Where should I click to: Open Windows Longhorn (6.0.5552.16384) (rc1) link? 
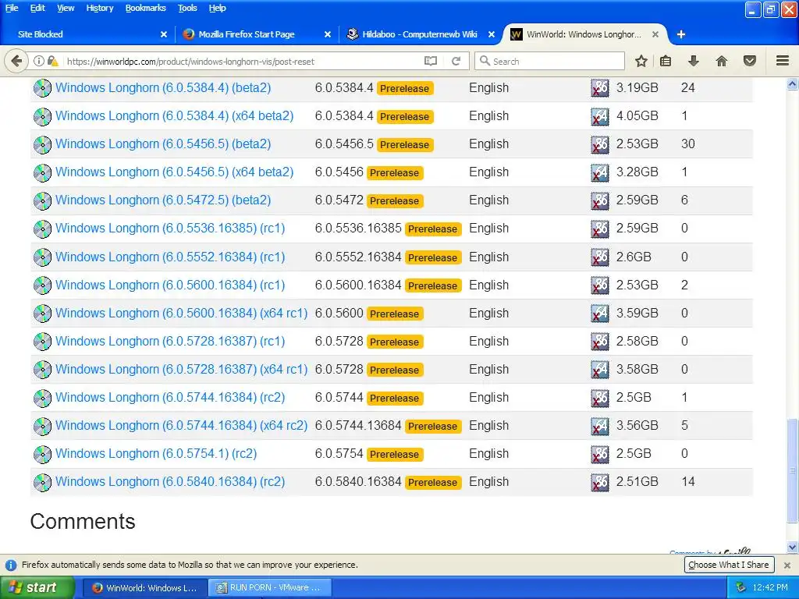(x=170, y=257)
